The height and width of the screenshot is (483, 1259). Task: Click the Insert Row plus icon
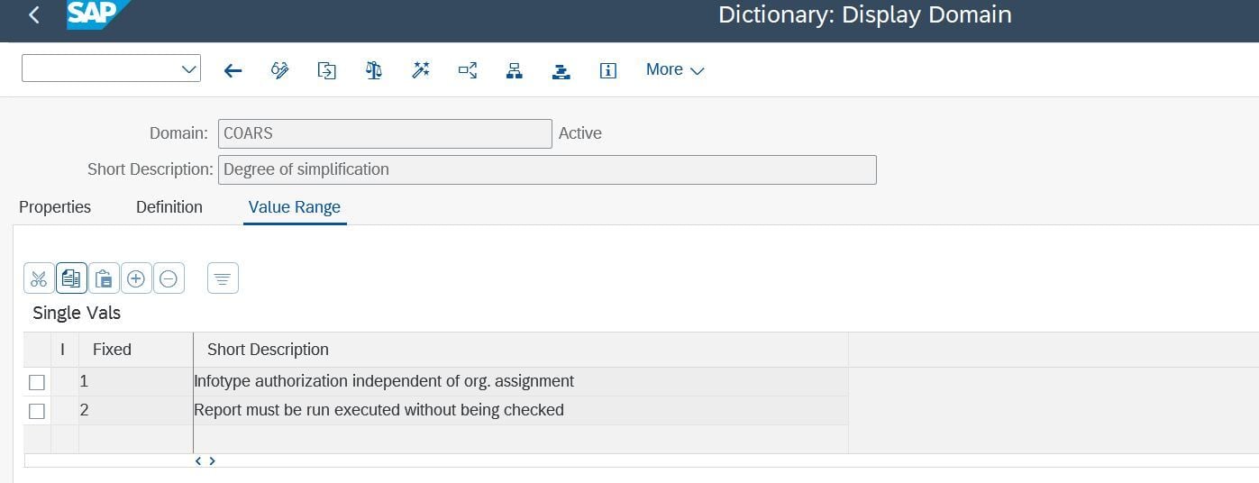point(136,278)
